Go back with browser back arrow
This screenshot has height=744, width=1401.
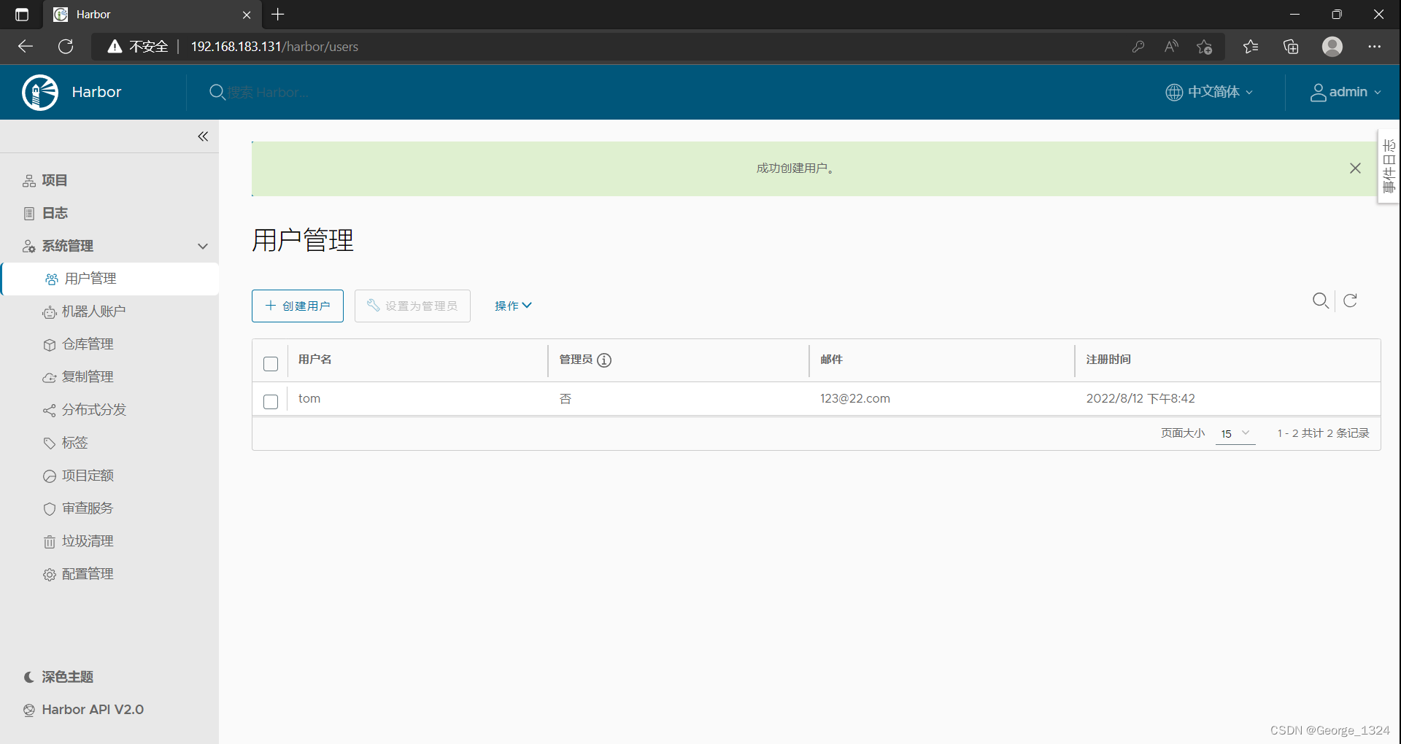coord(26,47)
